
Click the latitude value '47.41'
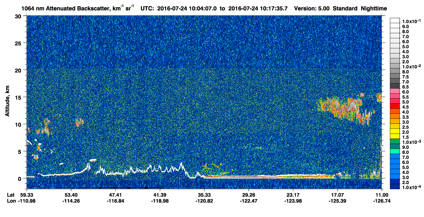pos(115,195)
